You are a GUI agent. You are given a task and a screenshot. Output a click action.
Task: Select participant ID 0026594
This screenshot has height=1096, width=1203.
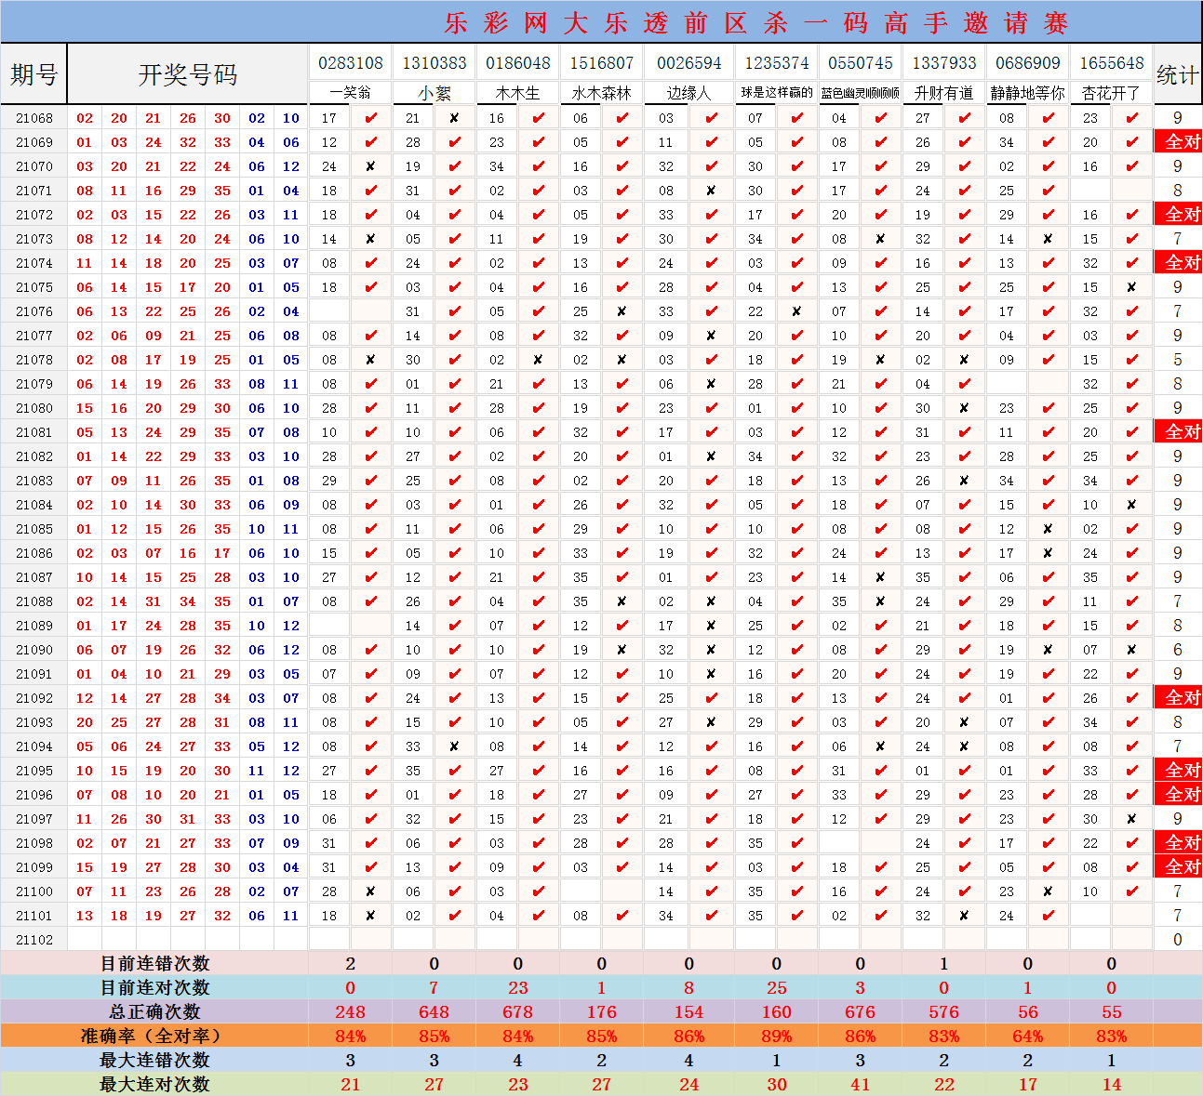688,62
